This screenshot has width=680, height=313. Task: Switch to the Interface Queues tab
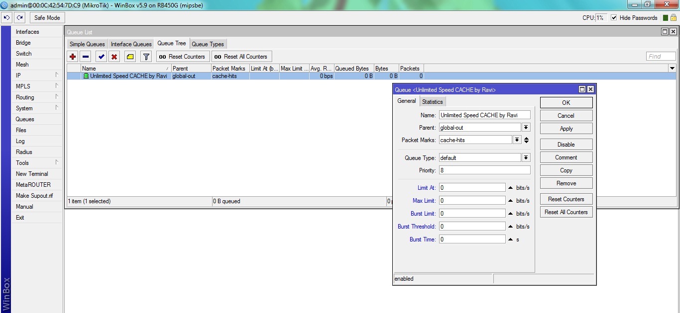pyautogui.click(x=131, y=44)
